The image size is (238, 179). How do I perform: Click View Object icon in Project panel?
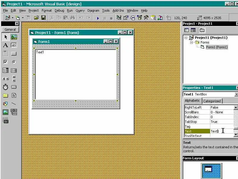point(193,30)
